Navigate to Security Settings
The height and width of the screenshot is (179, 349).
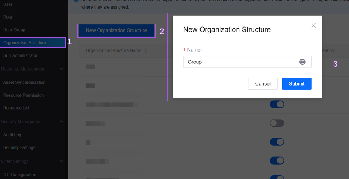coord(19,147)
